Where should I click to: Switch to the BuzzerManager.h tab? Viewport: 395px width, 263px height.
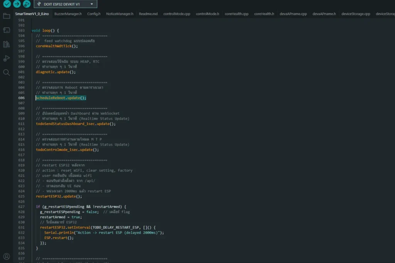click(68, 14)
